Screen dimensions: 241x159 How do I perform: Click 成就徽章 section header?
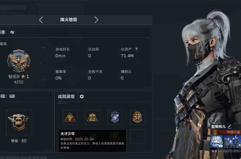click(x=66, y=96)
